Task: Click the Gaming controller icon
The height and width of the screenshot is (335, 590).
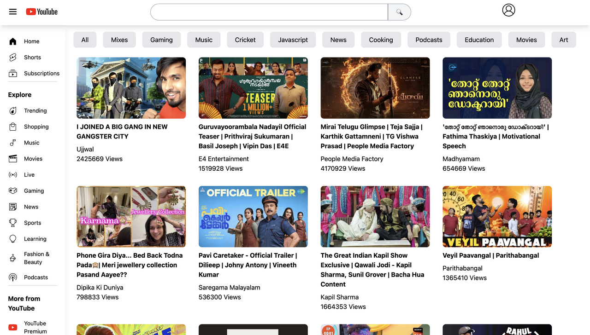Action: [13, 191]
